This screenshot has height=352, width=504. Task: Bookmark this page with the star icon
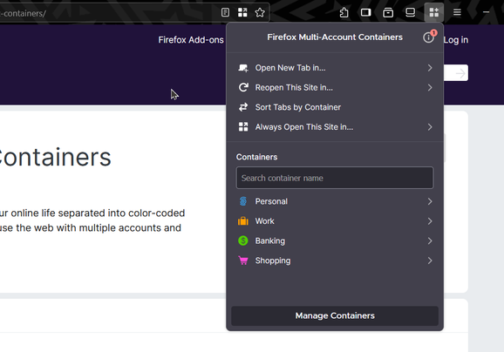pos(260,12)
